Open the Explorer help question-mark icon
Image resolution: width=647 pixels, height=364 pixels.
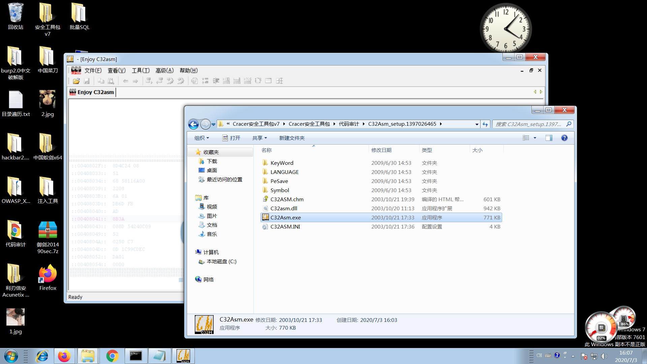564,138
